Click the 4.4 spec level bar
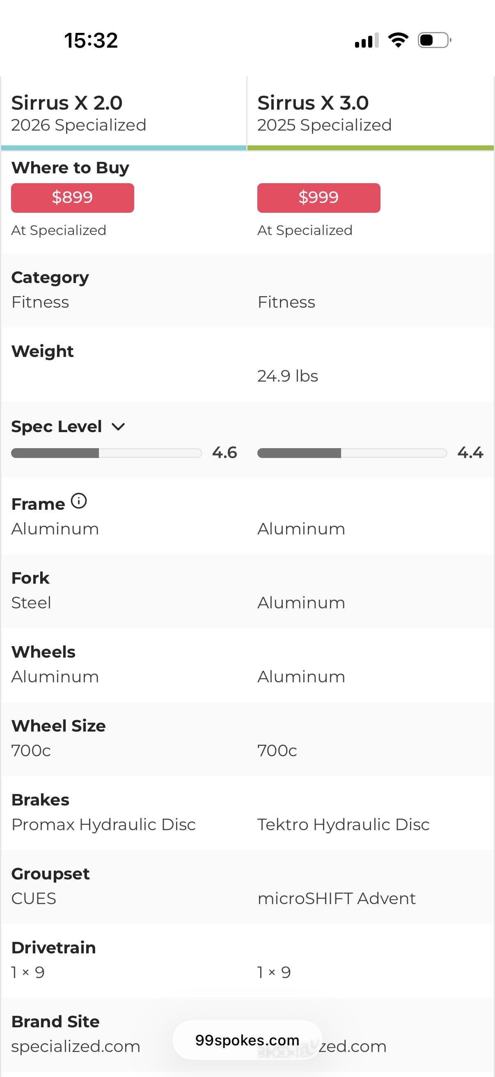 click(x=352, y=453)
